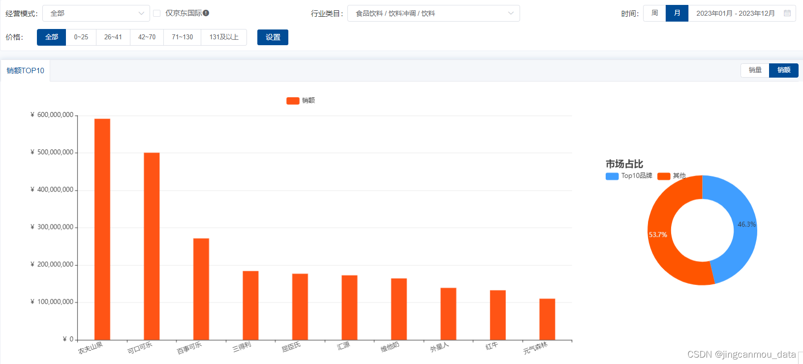Click the 三得利 bar

click(x=250, y=306)
